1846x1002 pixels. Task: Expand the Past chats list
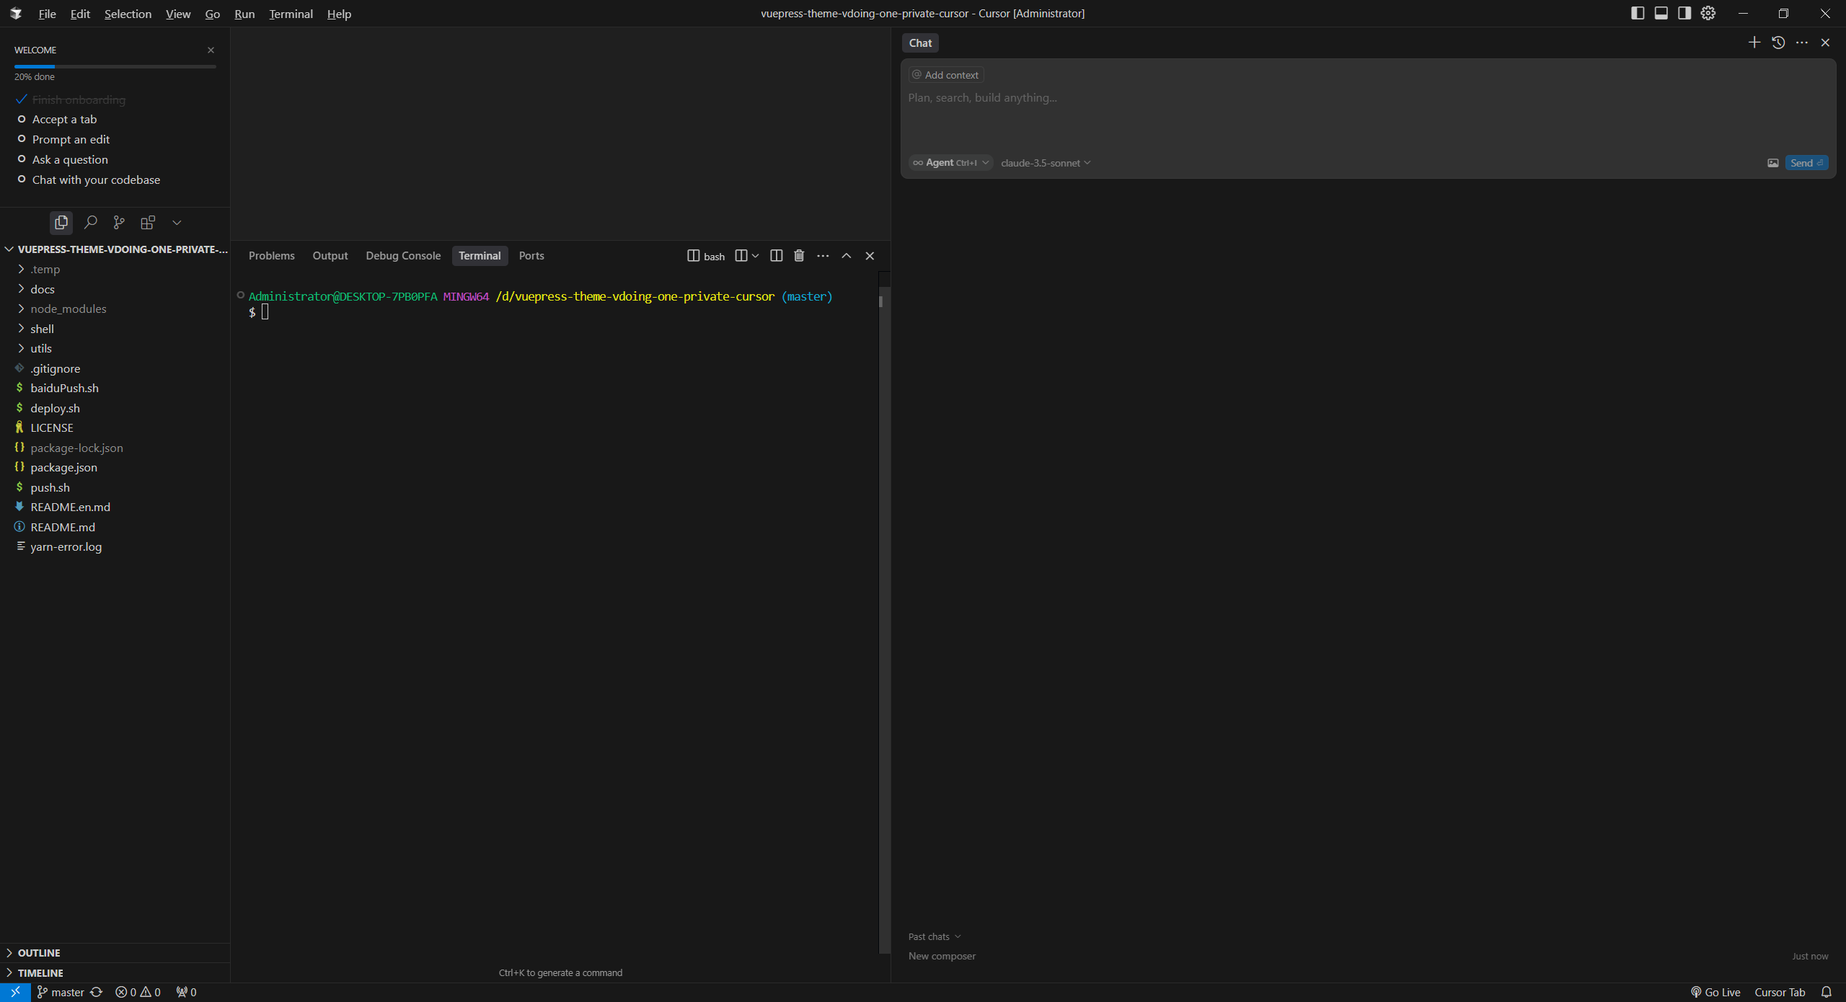(935, 936)
